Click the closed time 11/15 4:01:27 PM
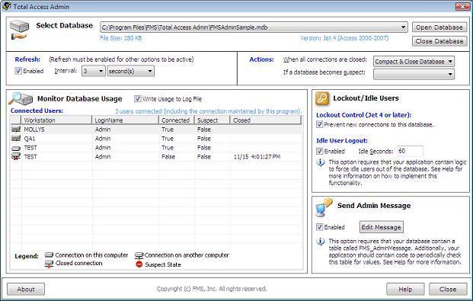The height and width of the screenshot is (301, 473). [x=257, y=156]
